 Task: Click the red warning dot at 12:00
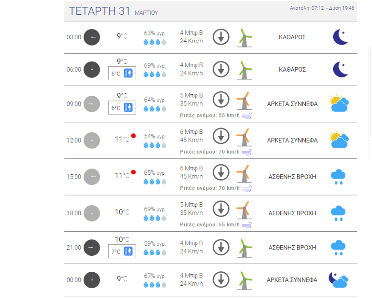tap(133, 136)
